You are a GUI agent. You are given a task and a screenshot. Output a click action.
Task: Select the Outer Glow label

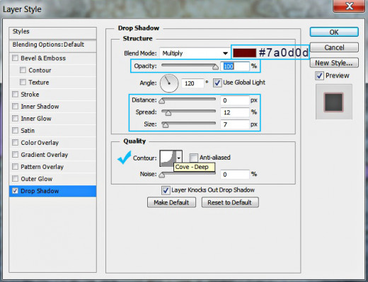(37, 179)
